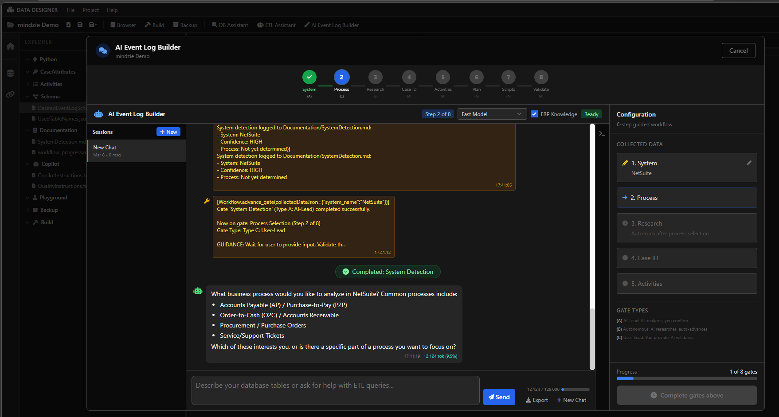This screenshot has width=779, height=417.
Task: Click Backup in the top toolbar
Action: pos(185,25)
